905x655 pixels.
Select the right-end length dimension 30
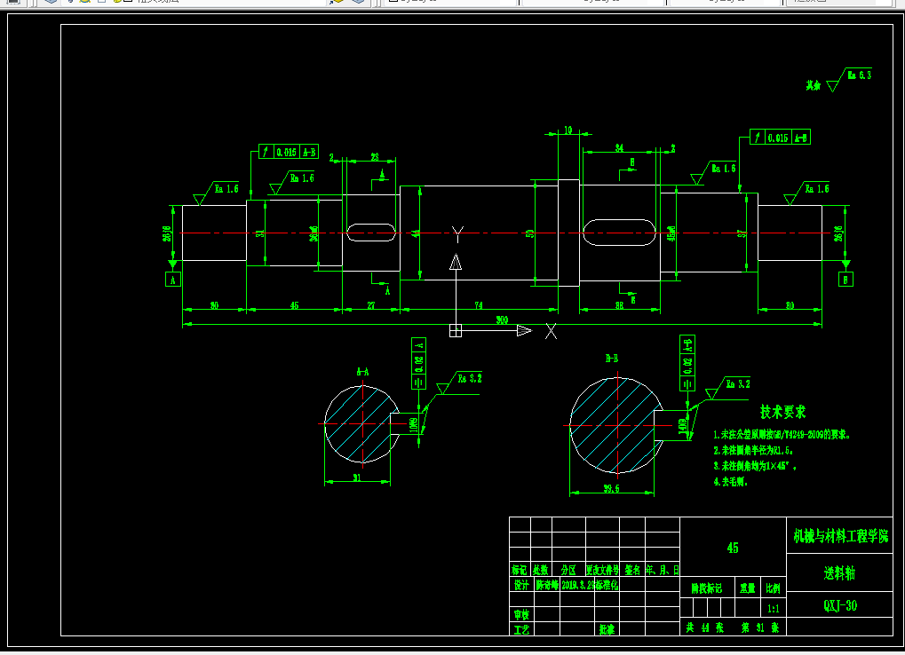(790, 305)
